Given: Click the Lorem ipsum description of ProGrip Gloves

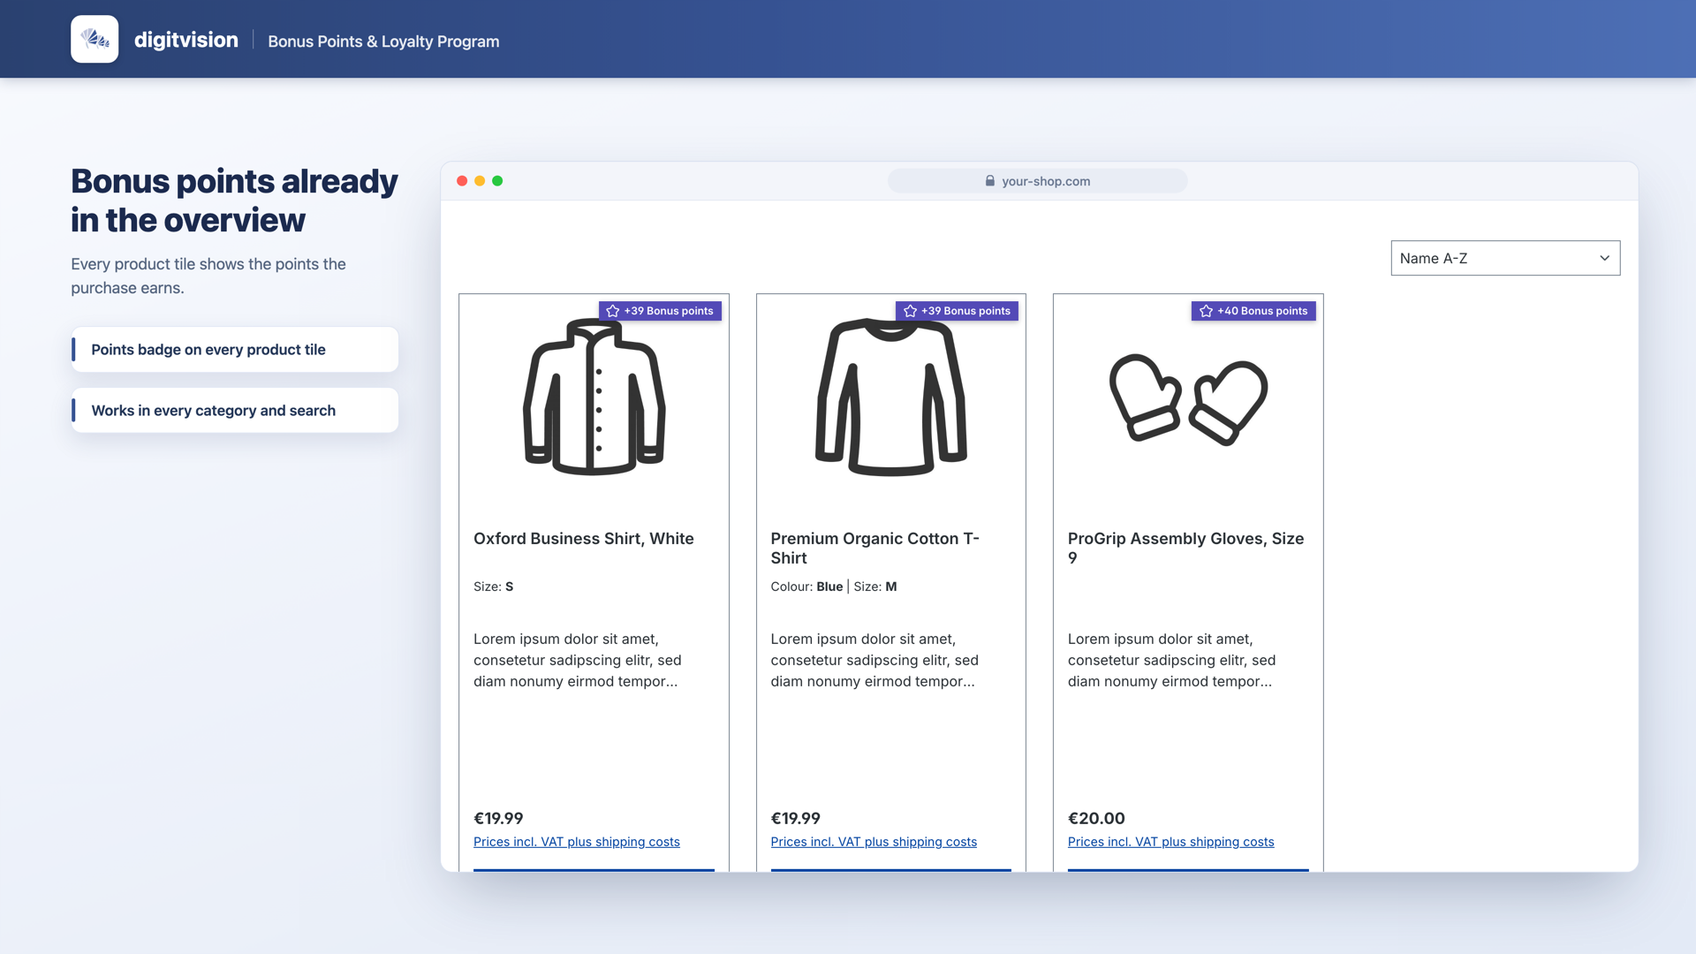Looking at the screenshot, I should [x=1171, y=660].
